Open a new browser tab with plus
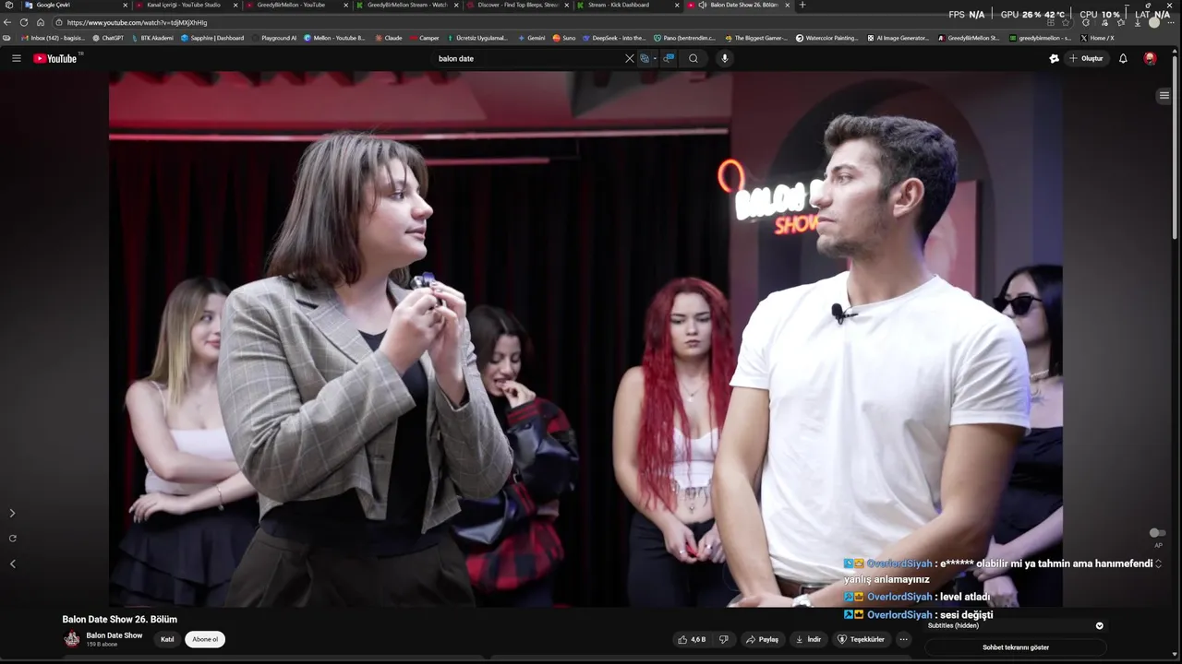Viewport: 1182px width, 664px height. (x=802, y=5)
